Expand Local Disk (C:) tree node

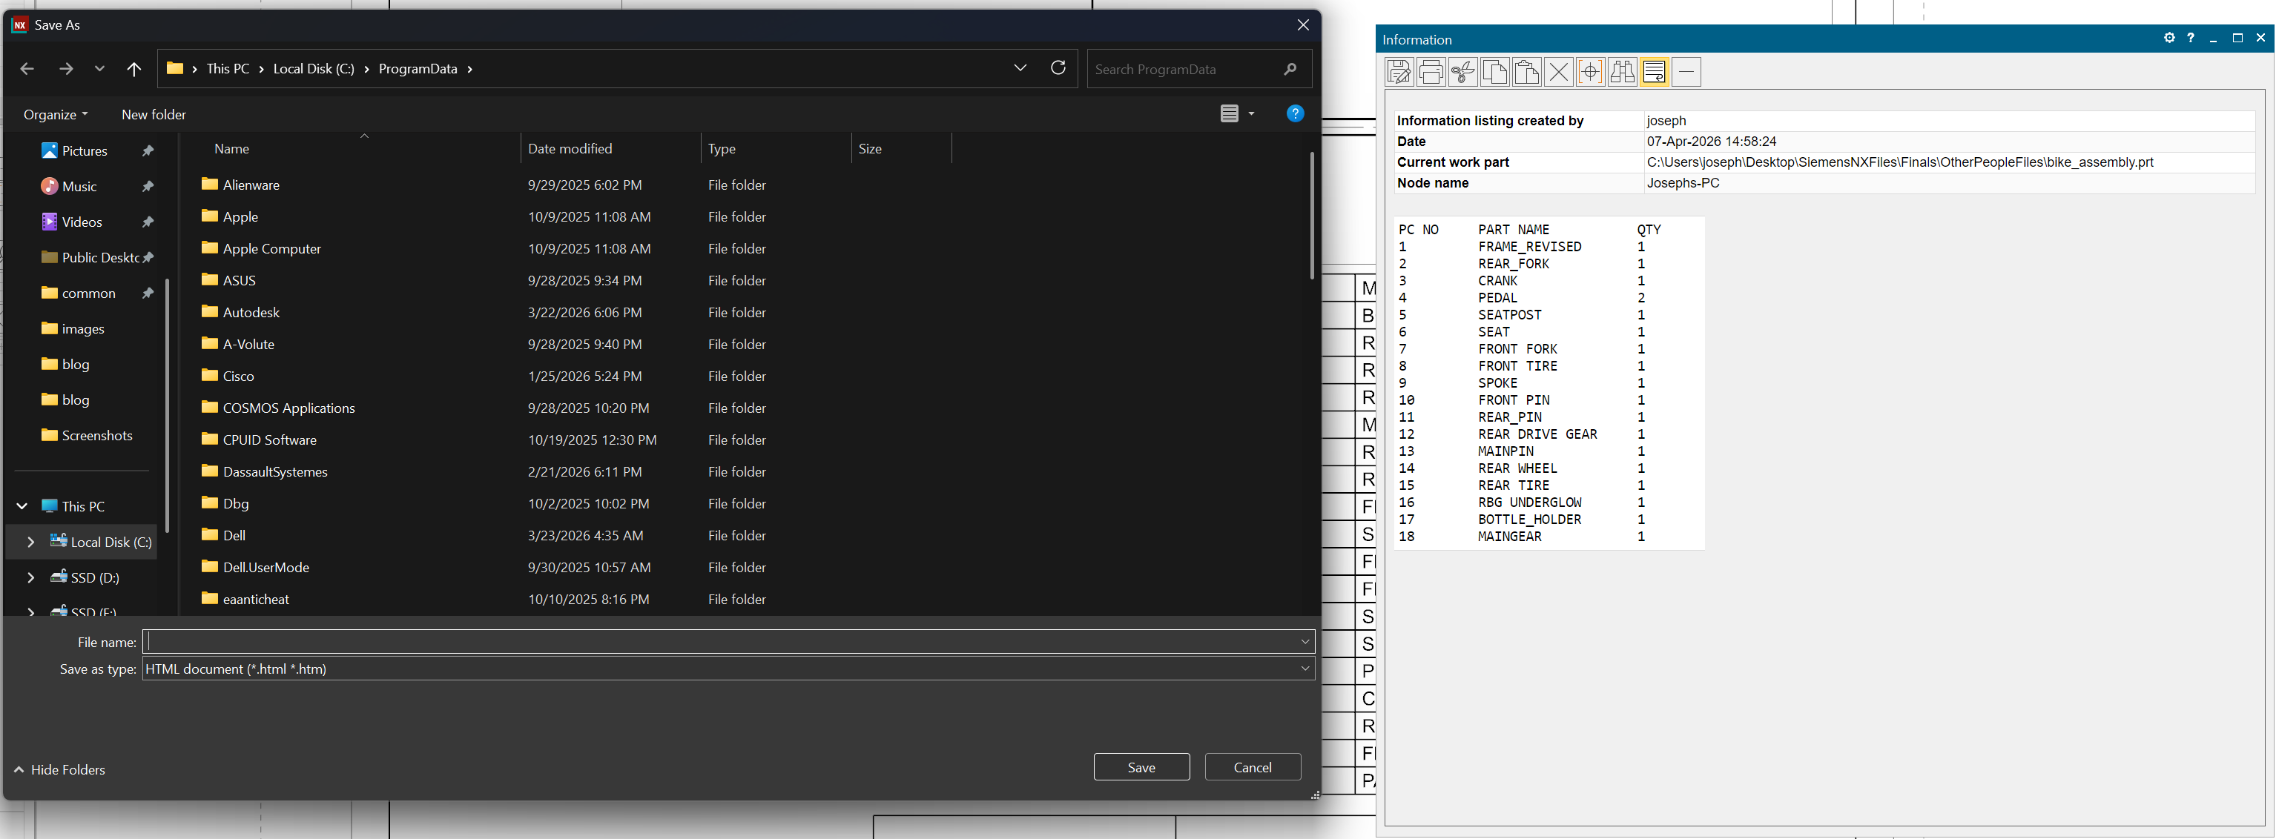pyautogui.click(x=31, y=542)
